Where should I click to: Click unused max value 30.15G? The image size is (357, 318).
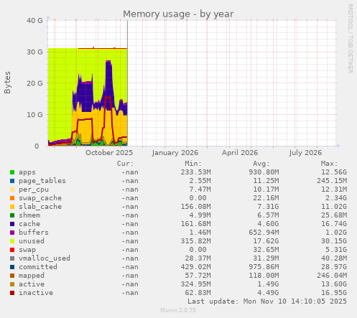click(x=334, y=241)
